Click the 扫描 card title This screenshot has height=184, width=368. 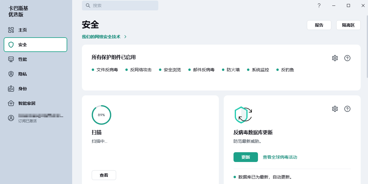coord(97,132)
